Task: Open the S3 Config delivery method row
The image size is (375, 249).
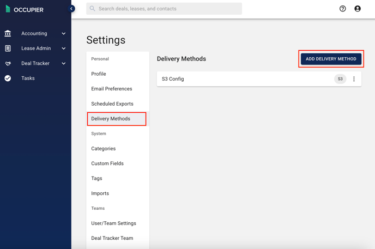Action: [x=259, y=79]
